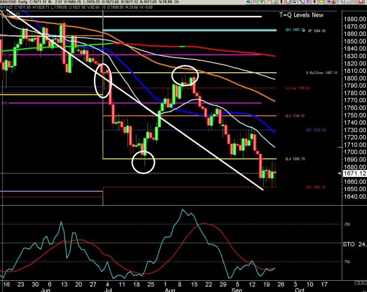Viewport: 367px width, 292px height.
Task: Click the pink horizontal-lines toolbar icon
Action: coord(255,2)
